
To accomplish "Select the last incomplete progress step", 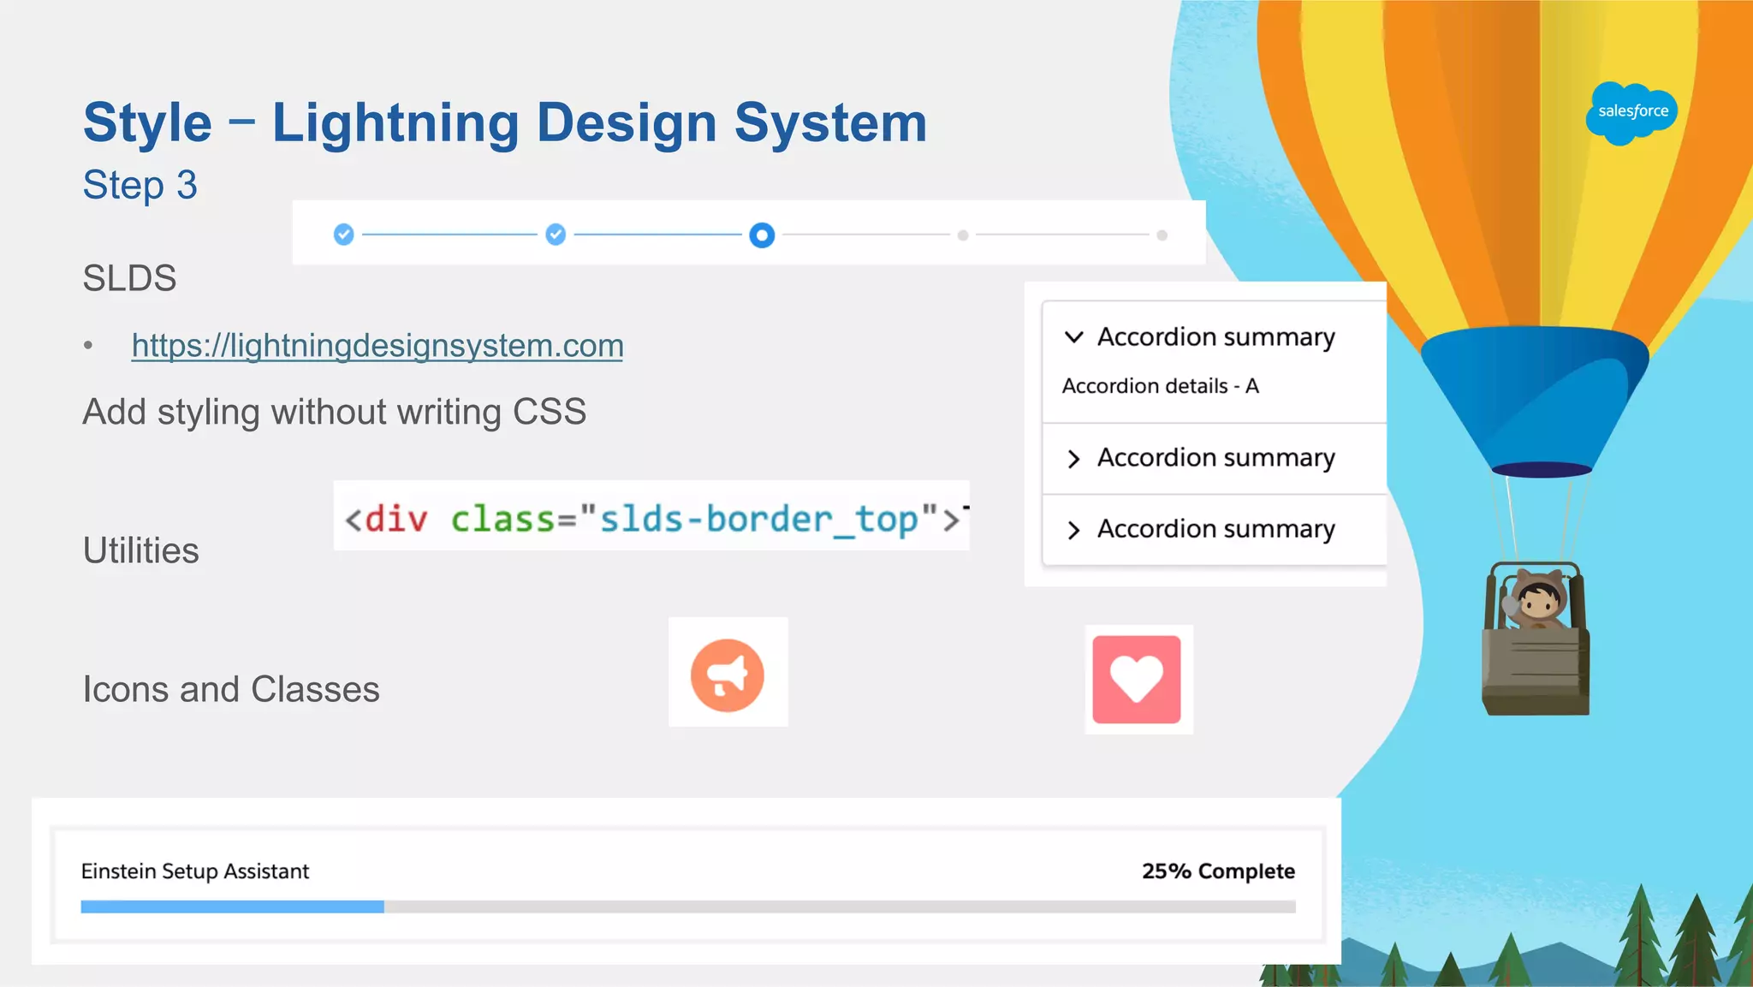I will tap(1162, 235).
